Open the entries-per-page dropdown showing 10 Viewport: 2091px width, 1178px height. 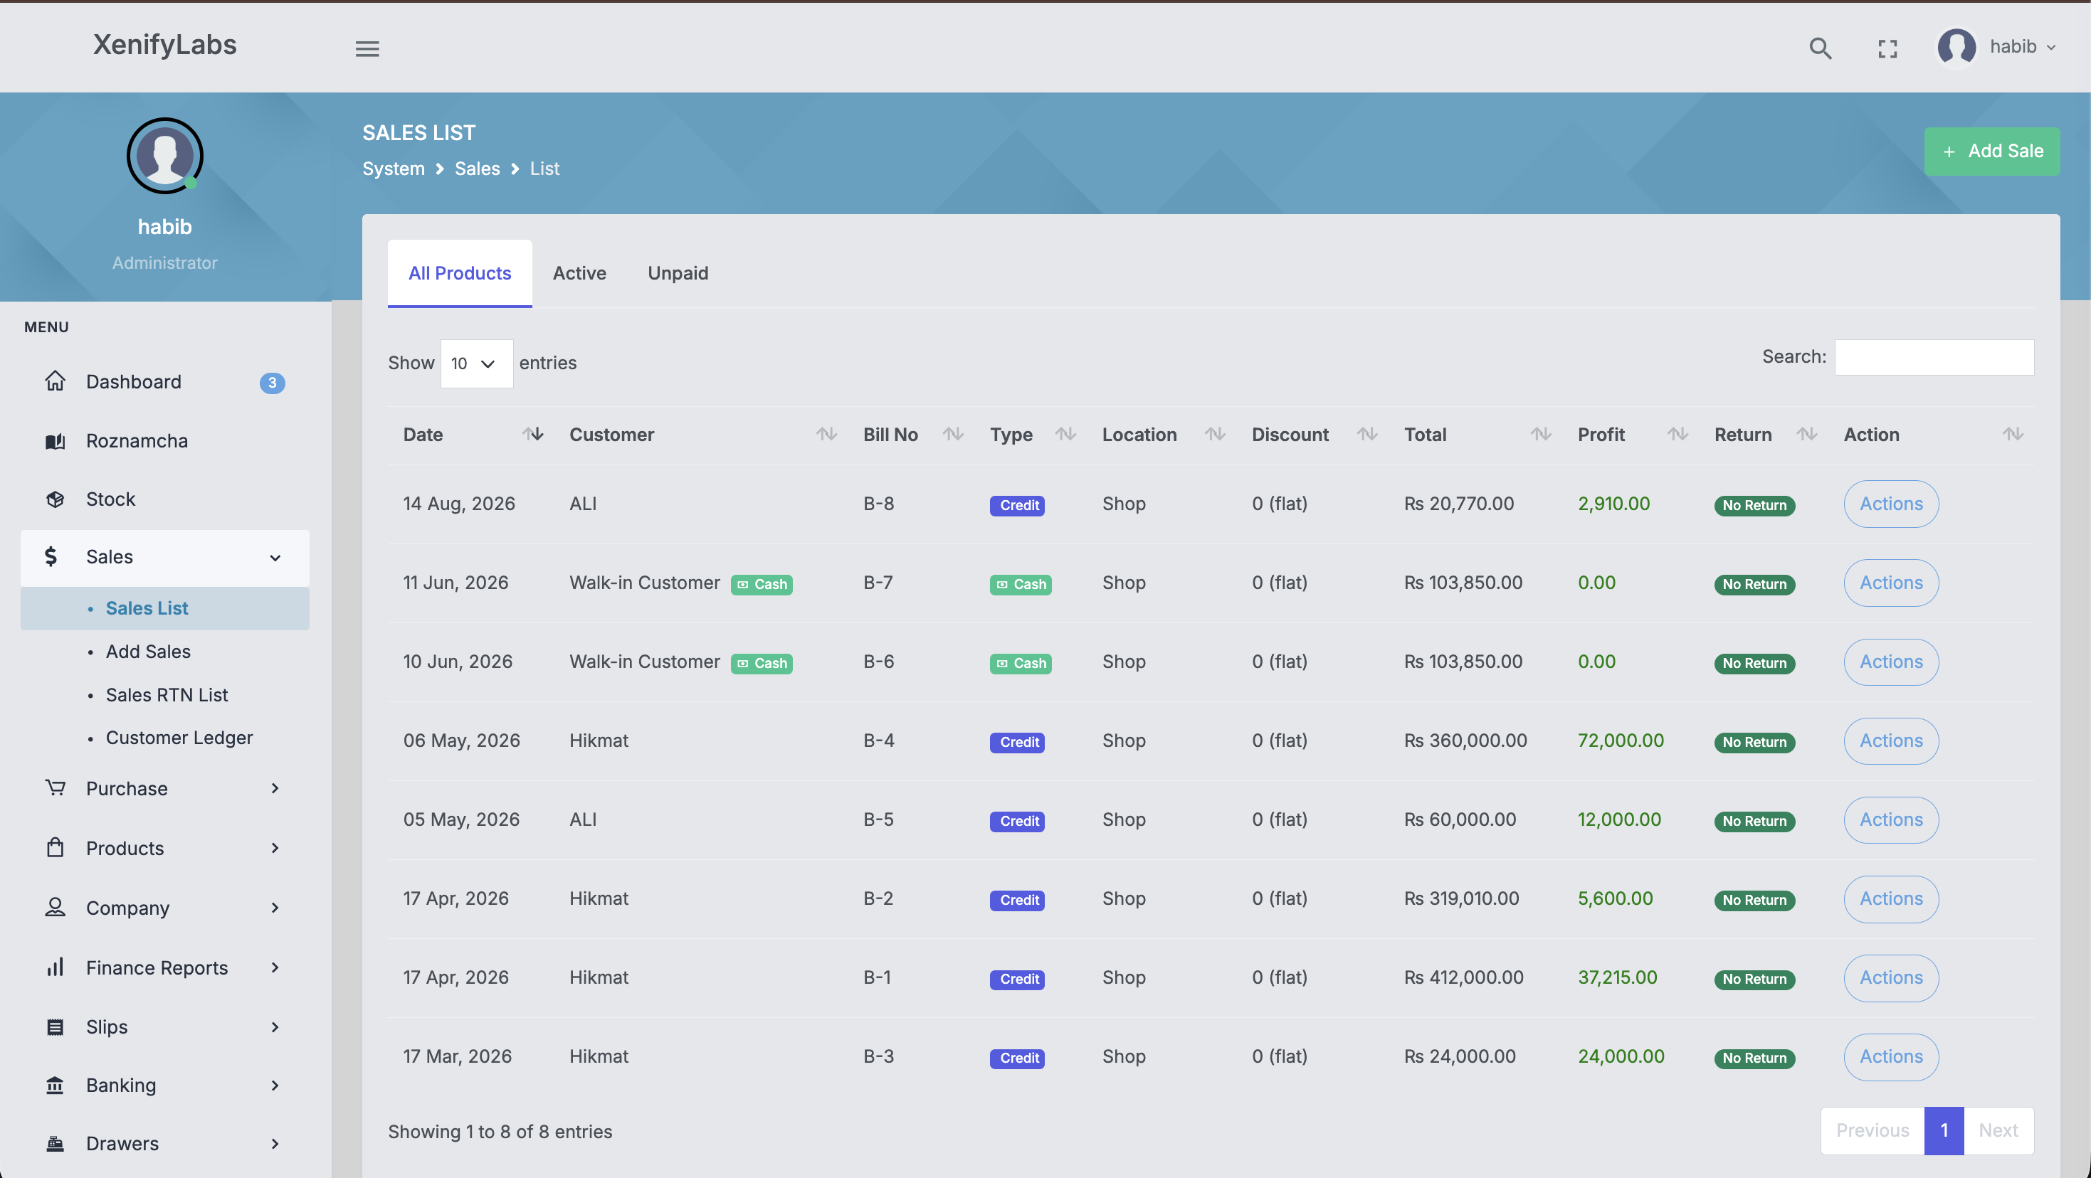pos(476,364)
